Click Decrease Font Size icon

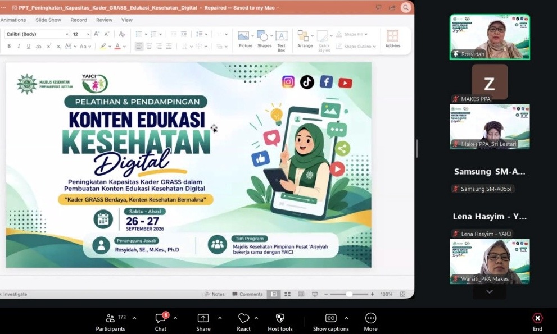(x=107, y=34)
